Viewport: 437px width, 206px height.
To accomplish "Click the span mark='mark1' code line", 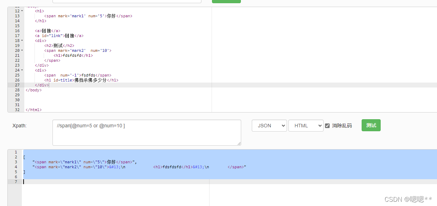I will click(88, 16).
